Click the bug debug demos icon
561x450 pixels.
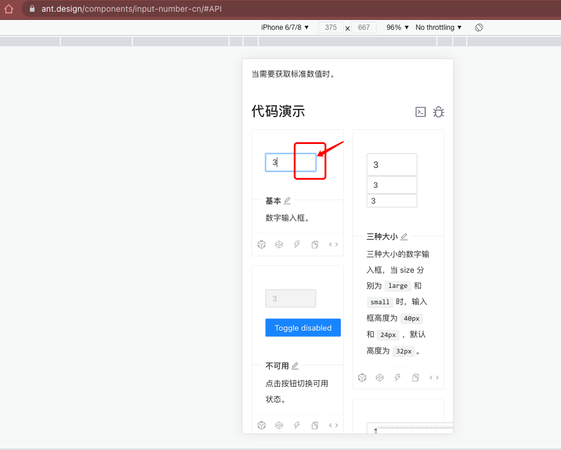point(439,112)
